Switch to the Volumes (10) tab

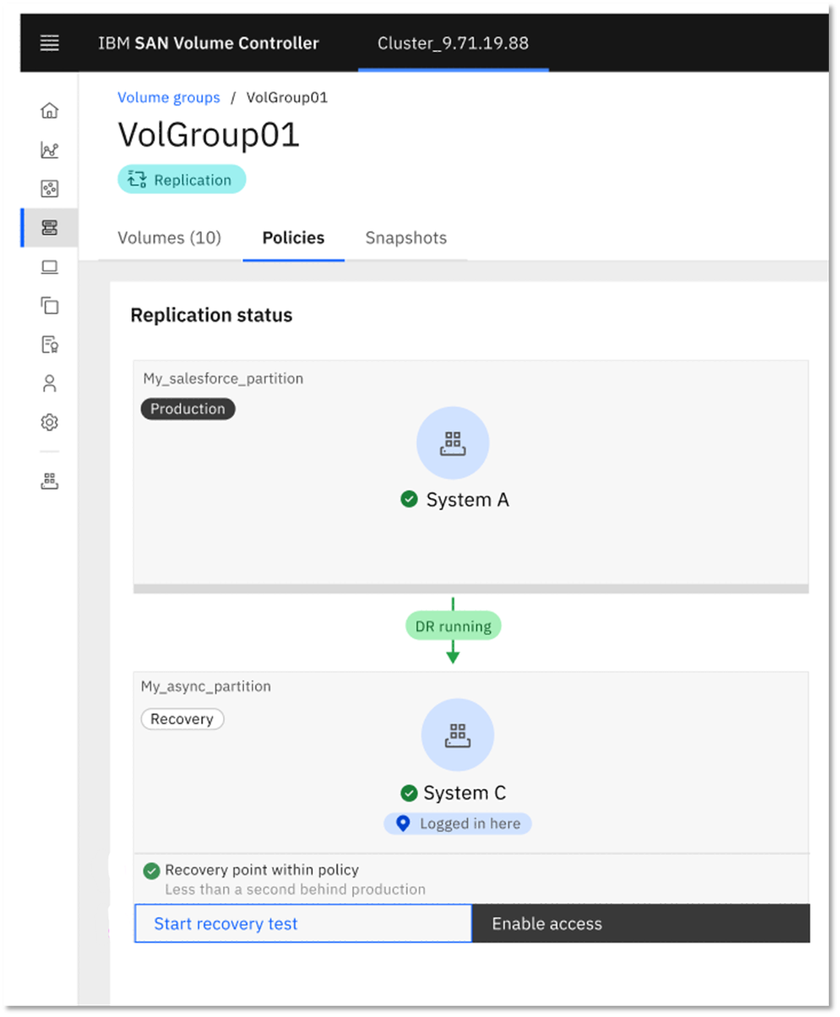click(169, 238)
